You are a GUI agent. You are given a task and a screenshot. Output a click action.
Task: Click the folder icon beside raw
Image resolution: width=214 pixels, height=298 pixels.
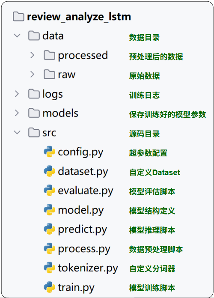coord(49,74)
